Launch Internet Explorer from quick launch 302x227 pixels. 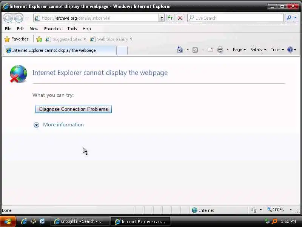coord(24,221)
